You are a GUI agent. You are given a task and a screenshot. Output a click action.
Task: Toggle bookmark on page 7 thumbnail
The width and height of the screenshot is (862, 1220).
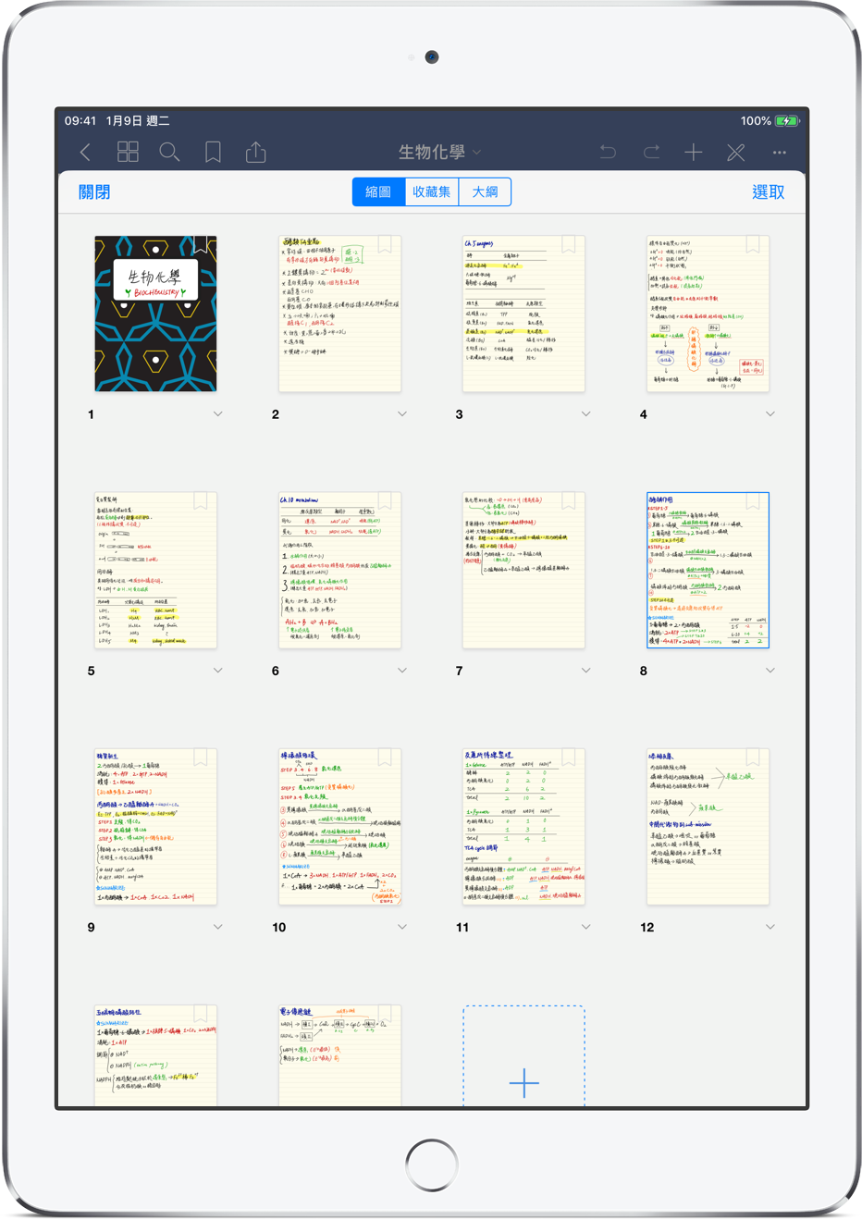click(x=569, y=501)
